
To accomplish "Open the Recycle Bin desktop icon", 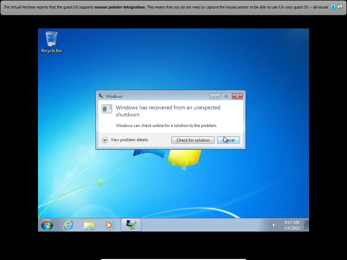I will 52,42.
